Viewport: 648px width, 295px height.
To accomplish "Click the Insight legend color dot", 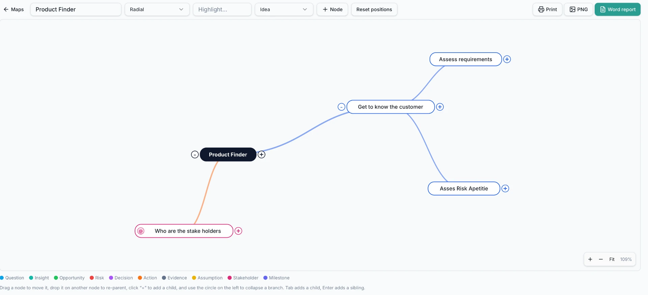I will (x=31, y=278).
